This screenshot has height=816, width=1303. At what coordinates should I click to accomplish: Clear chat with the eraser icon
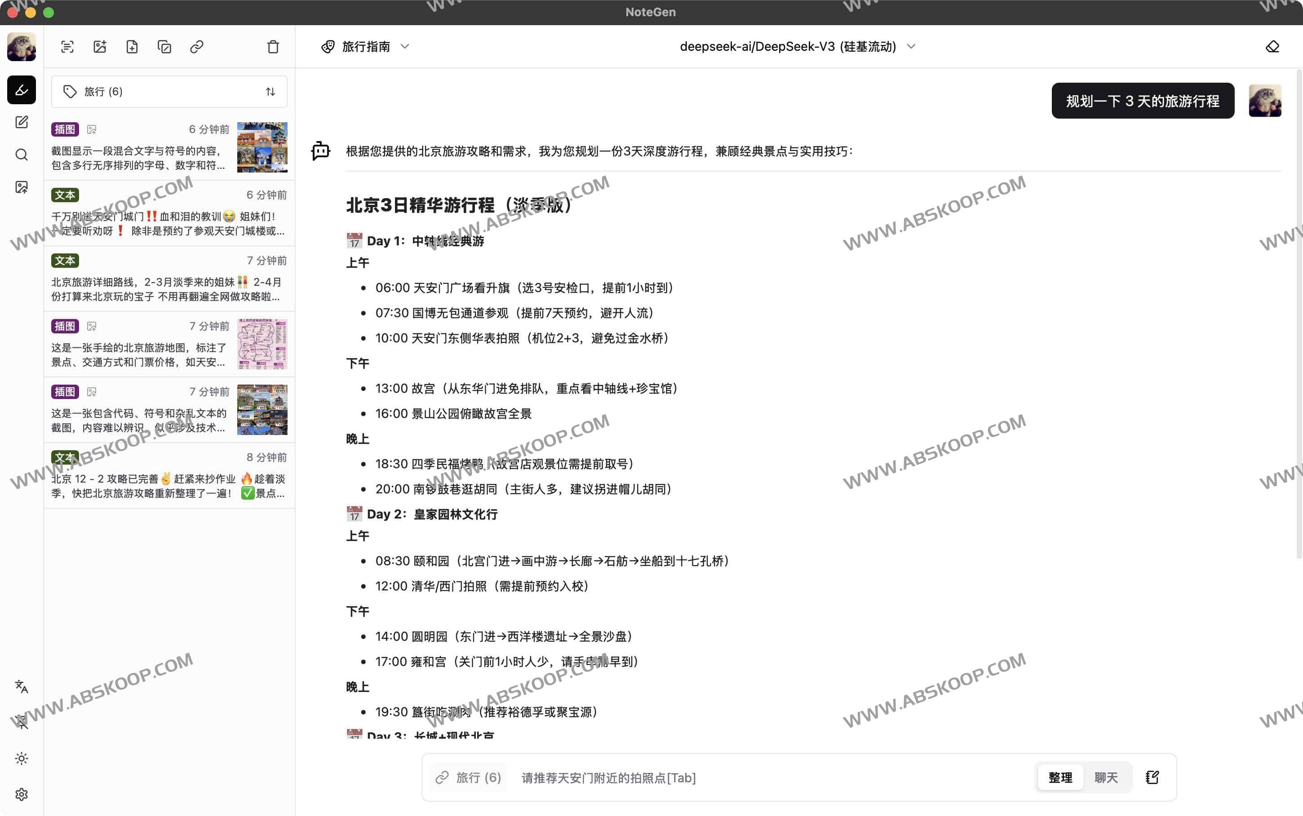click(x=1272, y=46)
